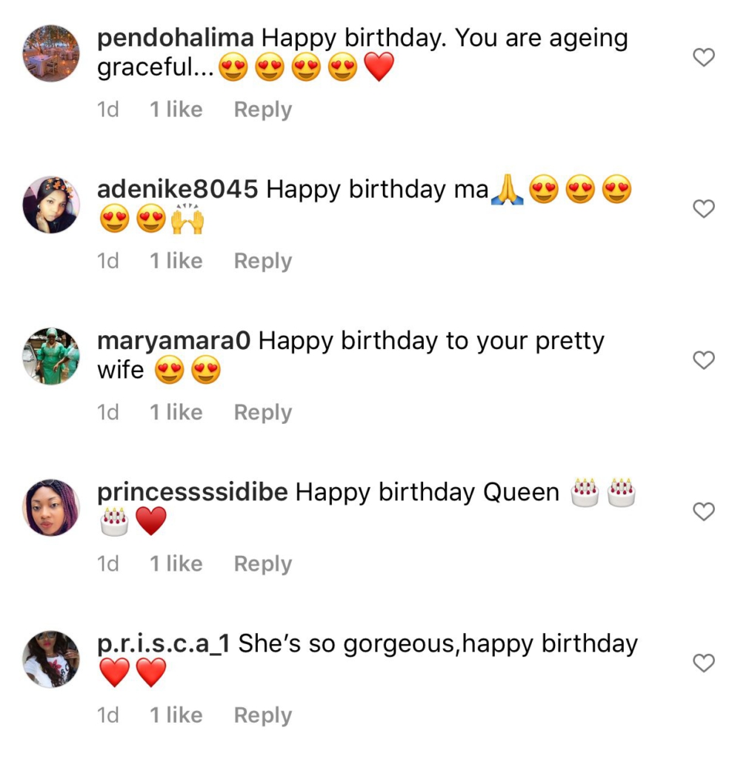Go to princesssidibe's profile via username
The image size is (755, 759).
(x=193, y=492)
